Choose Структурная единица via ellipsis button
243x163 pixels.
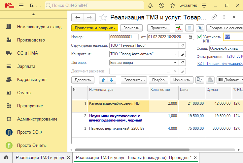(x=175, y=45)
